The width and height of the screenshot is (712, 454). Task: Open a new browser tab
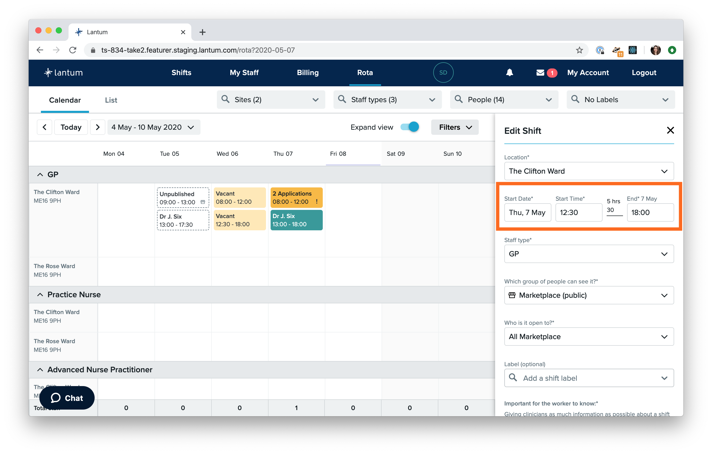[x=202, y=32]
